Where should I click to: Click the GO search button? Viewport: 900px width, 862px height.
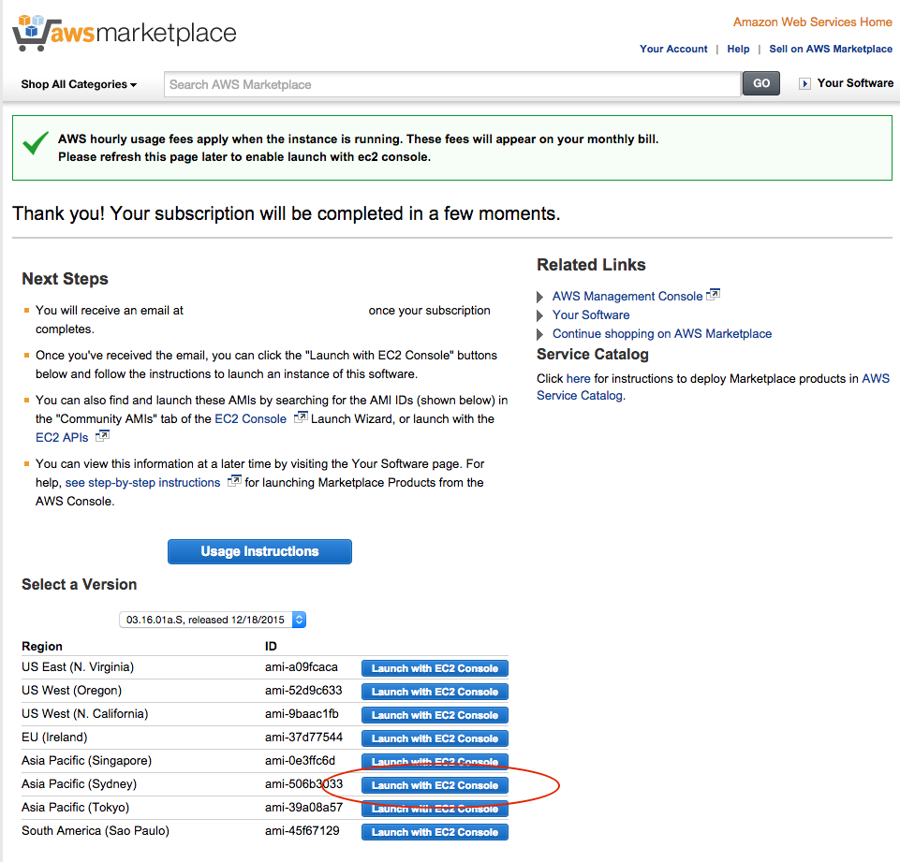click(x=761, y=83)
